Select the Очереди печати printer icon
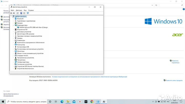Viewport: 185px width, 104px height. (x=16, y=55)
